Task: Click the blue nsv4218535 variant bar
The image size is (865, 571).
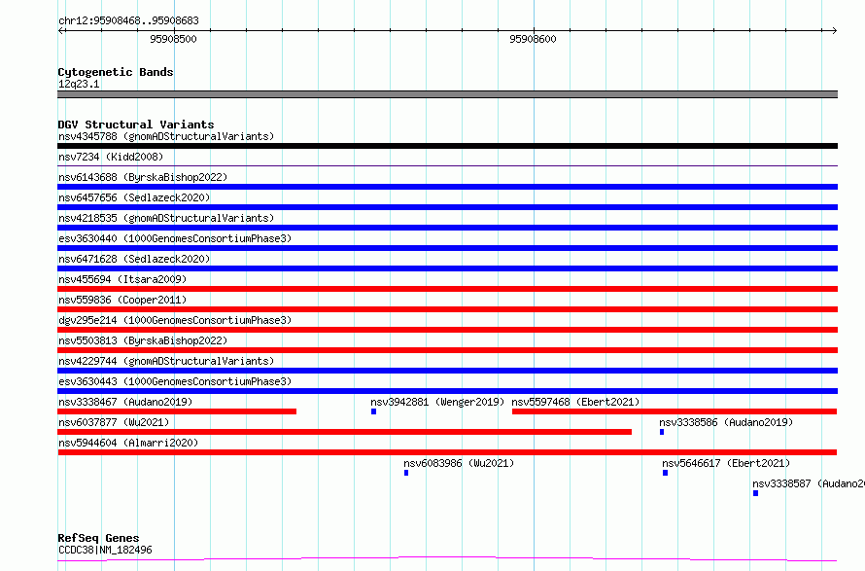Action: [x=447, y=228]
